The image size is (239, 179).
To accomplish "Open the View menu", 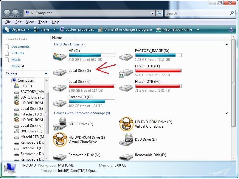I will pyautogui.click(x=30, y=22).
